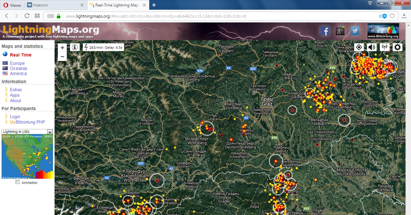The width and height of the screenshot is (411, 215).
Task: Open the Twitter page icon
Action: tap(355, 31)
